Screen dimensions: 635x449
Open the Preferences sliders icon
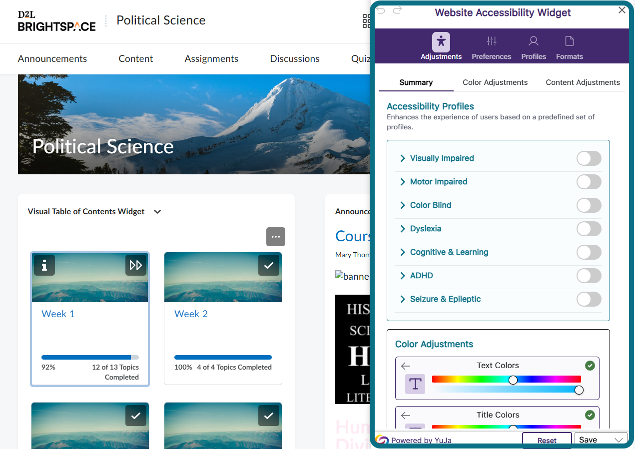pos(492,41)
